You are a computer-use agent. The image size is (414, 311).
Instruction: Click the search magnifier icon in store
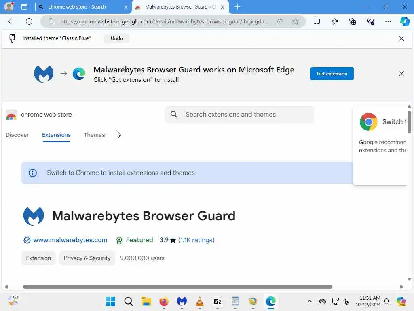tap(174, 115)
